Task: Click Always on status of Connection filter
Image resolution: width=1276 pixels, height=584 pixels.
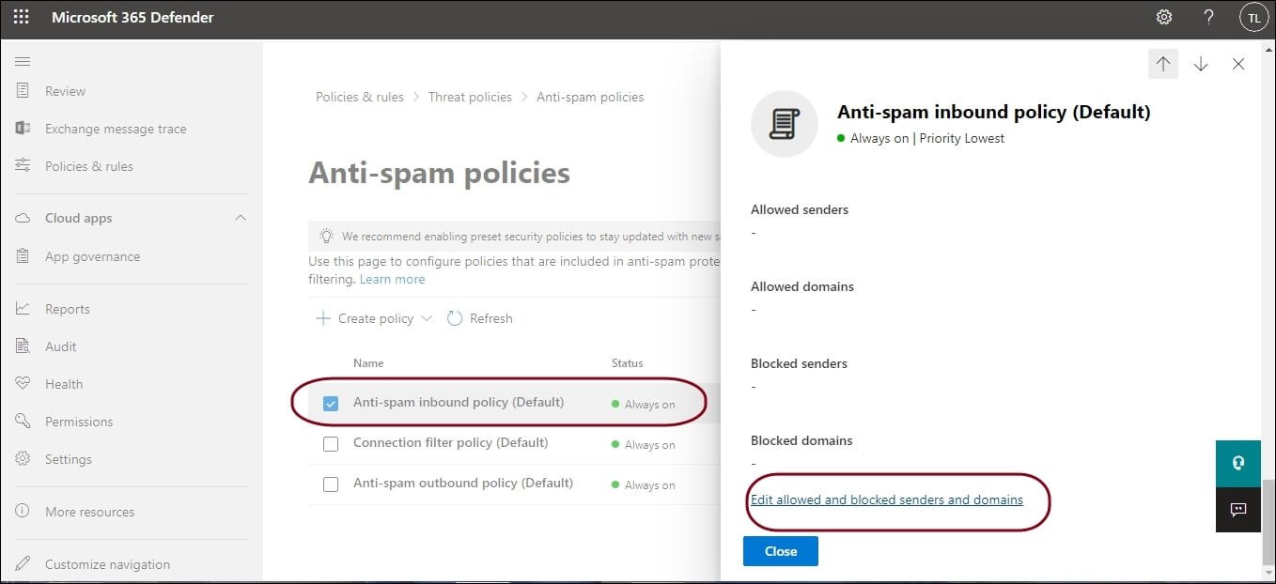Action: [644, 445]
